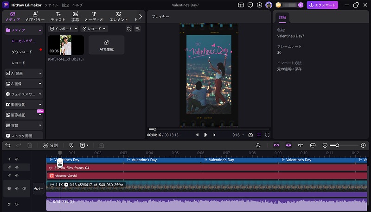Enter fullscreen player view
Image resolution: width=371 pixels, height=212 pixels.
pos(267,135)
